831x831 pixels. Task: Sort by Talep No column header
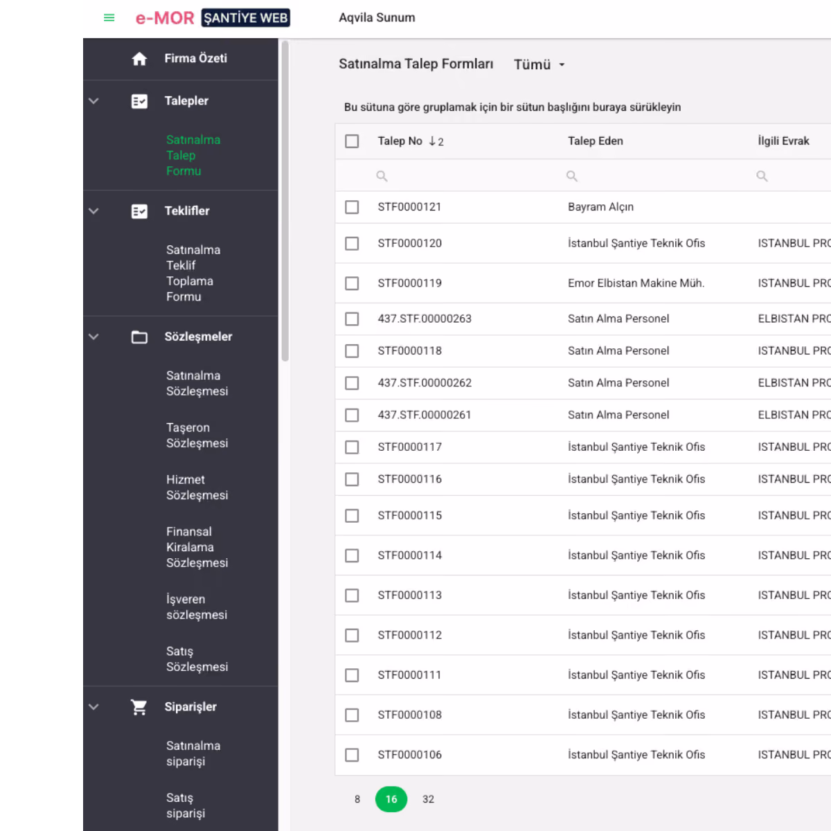[x=400, y=141]
